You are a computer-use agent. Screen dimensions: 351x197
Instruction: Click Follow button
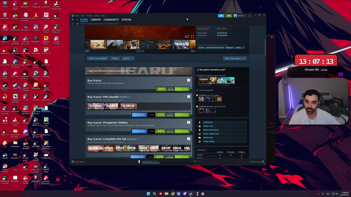(x=115, y=58)
